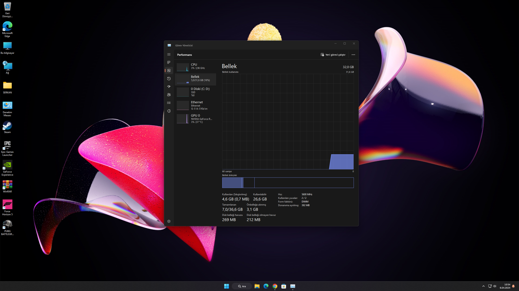Image resolution: width=519 pixels, height=291 pixels.
Task: Open App history page via clock icon
Action: pos(169,79)
